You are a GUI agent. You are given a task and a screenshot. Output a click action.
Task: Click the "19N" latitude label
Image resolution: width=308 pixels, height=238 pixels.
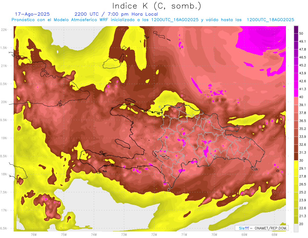point(4,138)
